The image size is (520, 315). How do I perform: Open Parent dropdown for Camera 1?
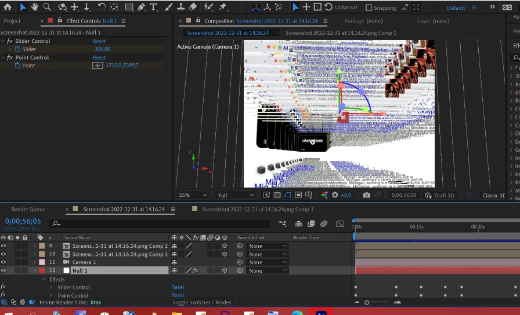pyautogui.click(x=268, y=262)
